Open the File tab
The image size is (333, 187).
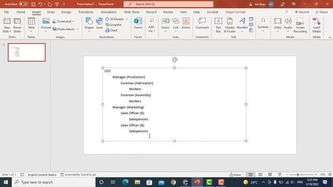[x=6, y=12]
